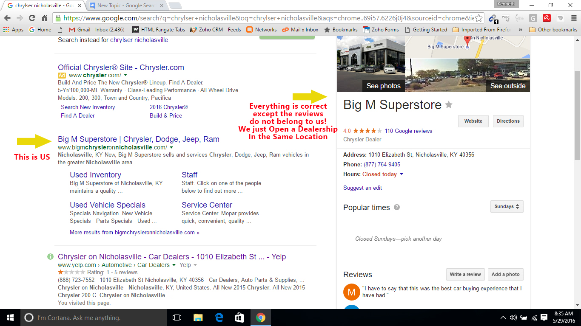
Task: Open the Zoho Forms bookmark
Action: coord(381,30)
